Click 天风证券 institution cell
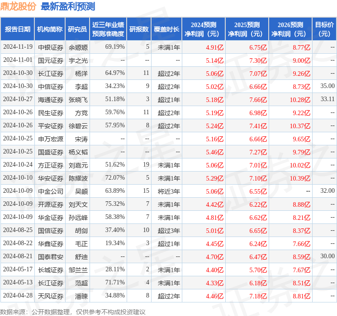 pos(51,296)
